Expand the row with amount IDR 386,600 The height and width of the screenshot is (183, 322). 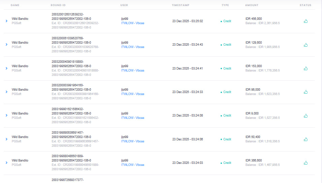[x=7, y=163]
